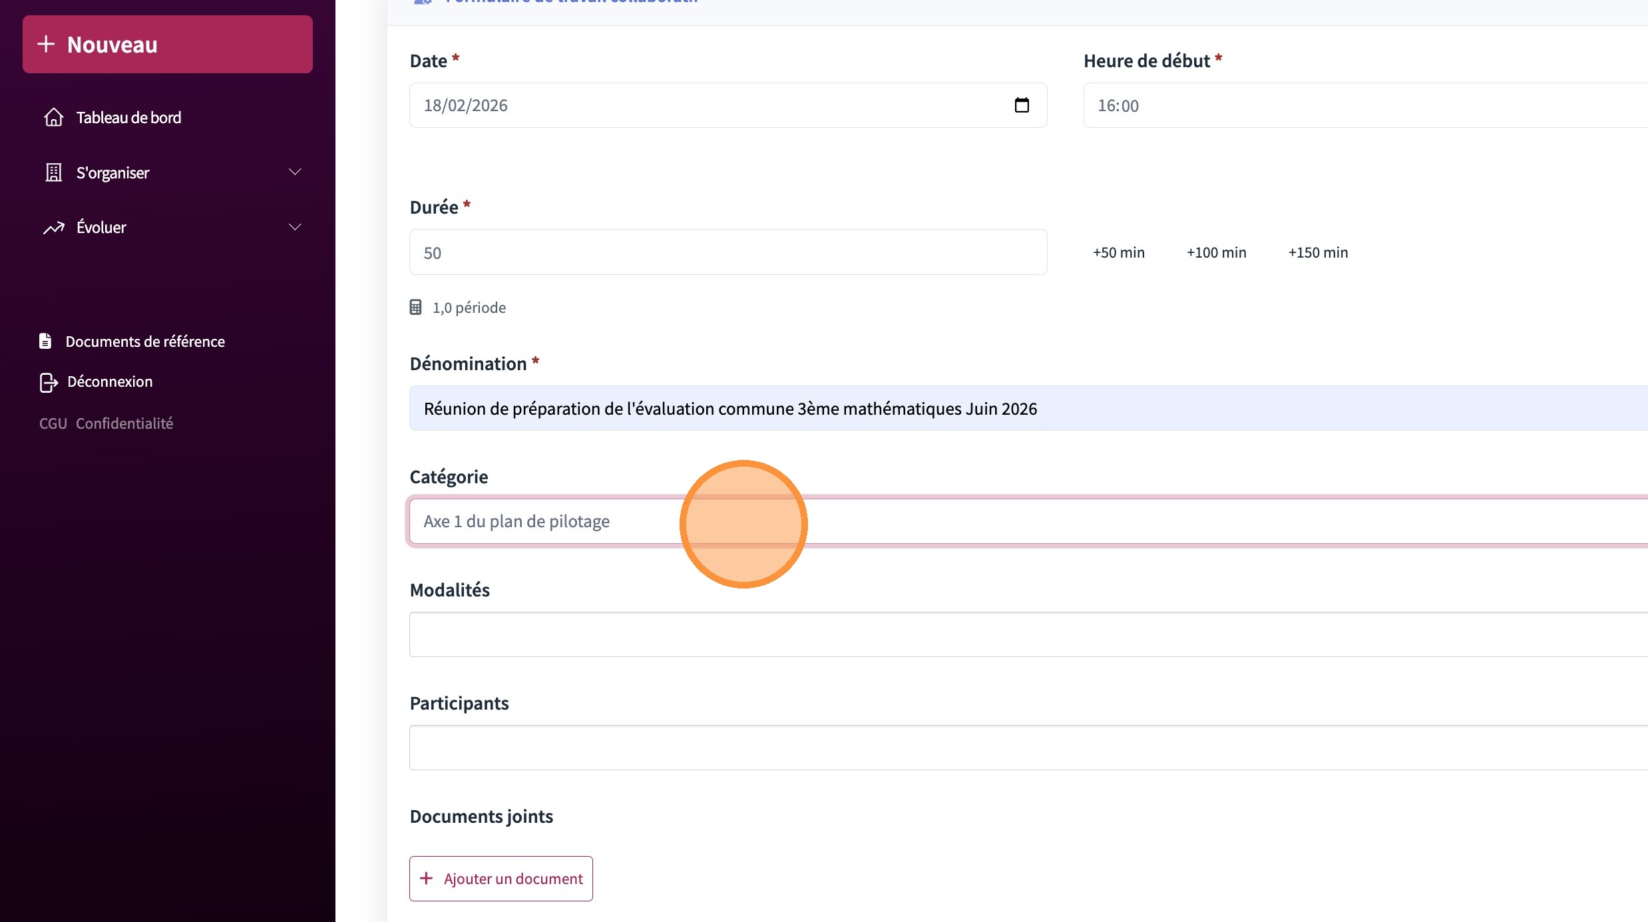Click the Déconnexion logout icon
Image resolution: width=1648 pixels, height=922 pixels.
pos(48,382)
